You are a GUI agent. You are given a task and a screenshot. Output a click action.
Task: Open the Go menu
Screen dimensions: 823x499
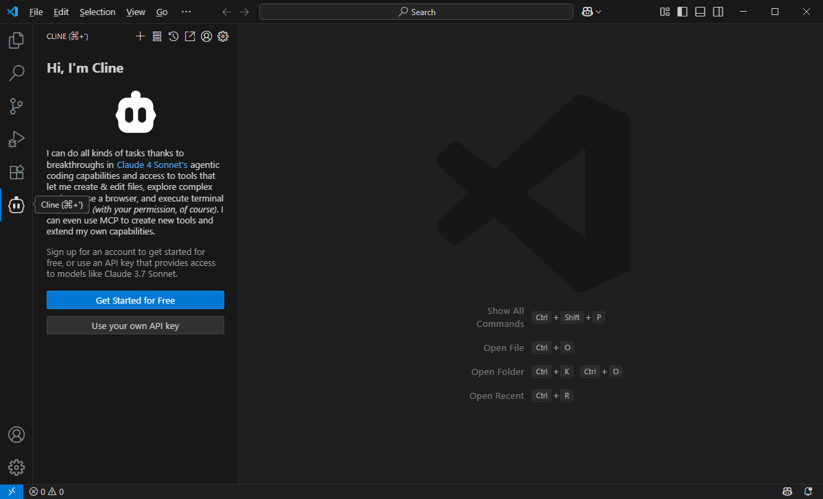(x=162, y=12)
